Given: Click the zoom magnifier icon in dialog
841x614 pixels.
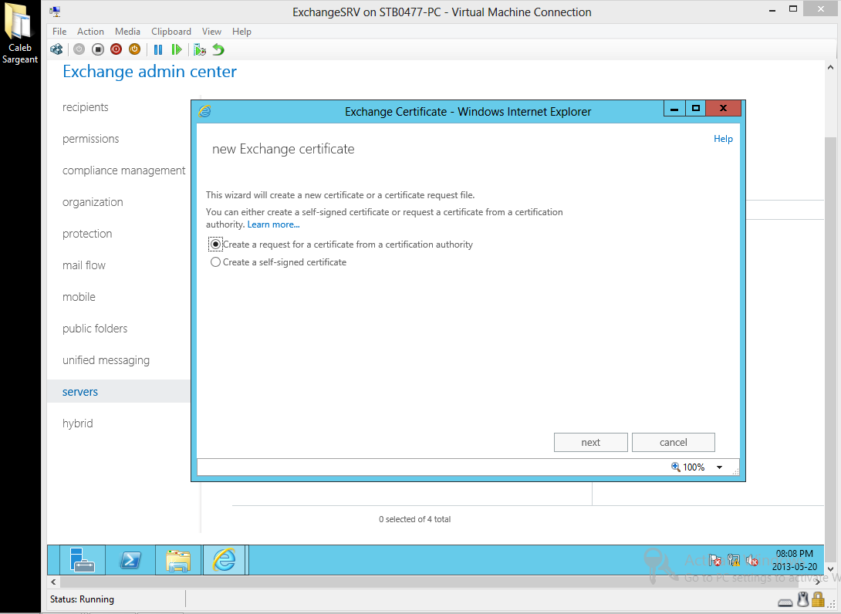Looking at the screenshot, I should pos(676,467).
